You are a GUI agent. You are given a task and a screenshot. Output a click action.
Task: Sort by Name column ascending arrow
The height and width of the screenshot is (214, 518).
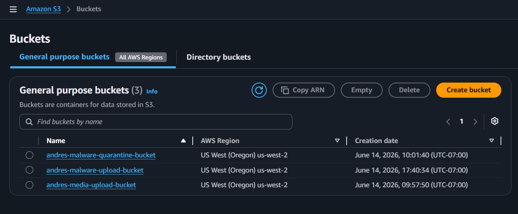coord(183,141)
